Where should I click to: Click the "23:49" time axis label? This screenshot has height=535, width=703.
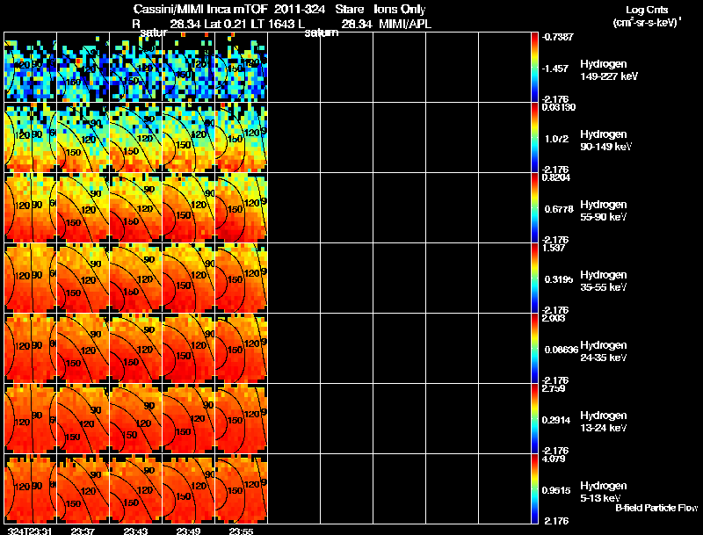188,531
